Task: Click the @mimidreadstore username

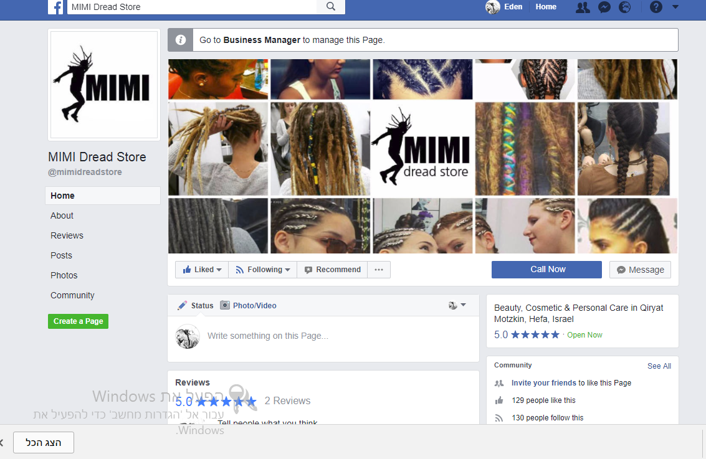Action: (85, 172)
